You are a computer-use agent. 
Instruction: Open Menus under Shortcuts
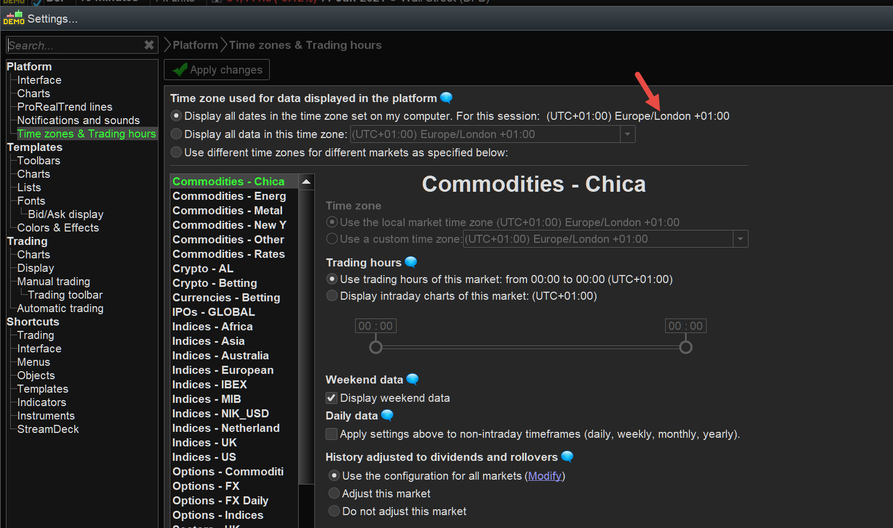point(33,362)
